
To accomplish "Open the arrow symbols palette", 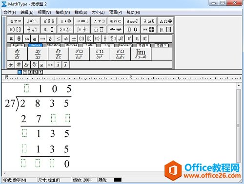I will 82,21.
